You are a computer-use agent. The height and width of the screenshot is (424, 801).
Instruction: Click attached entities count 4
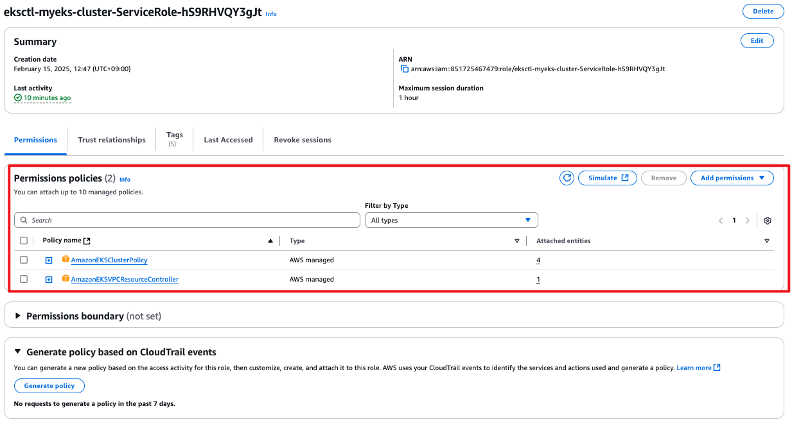click(538, 260)
